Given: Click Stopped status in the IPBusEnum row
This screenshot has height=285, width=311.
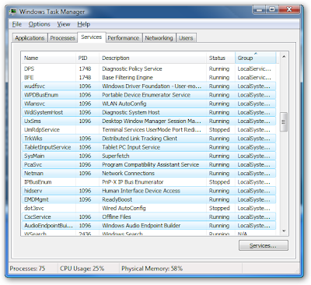Looking at the screenshot, I should (x=219, y=182).
